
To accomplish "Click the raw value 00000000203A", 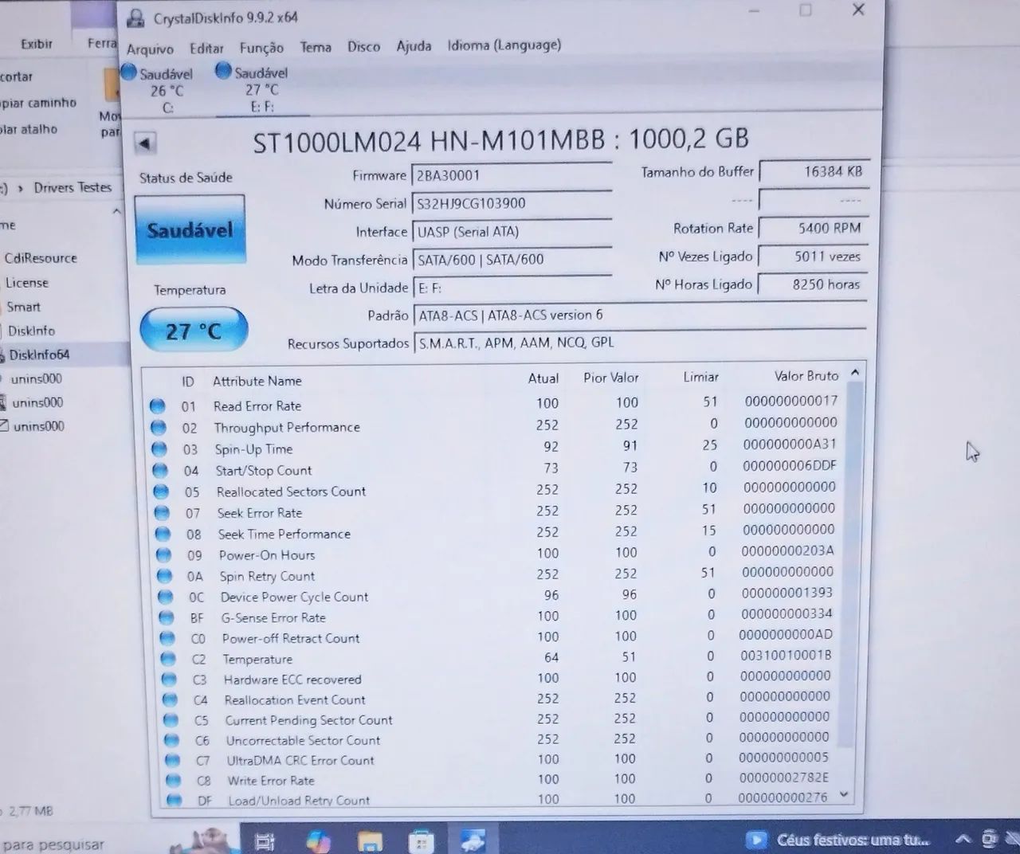I will pyautogui.click(x=787, y=550).
